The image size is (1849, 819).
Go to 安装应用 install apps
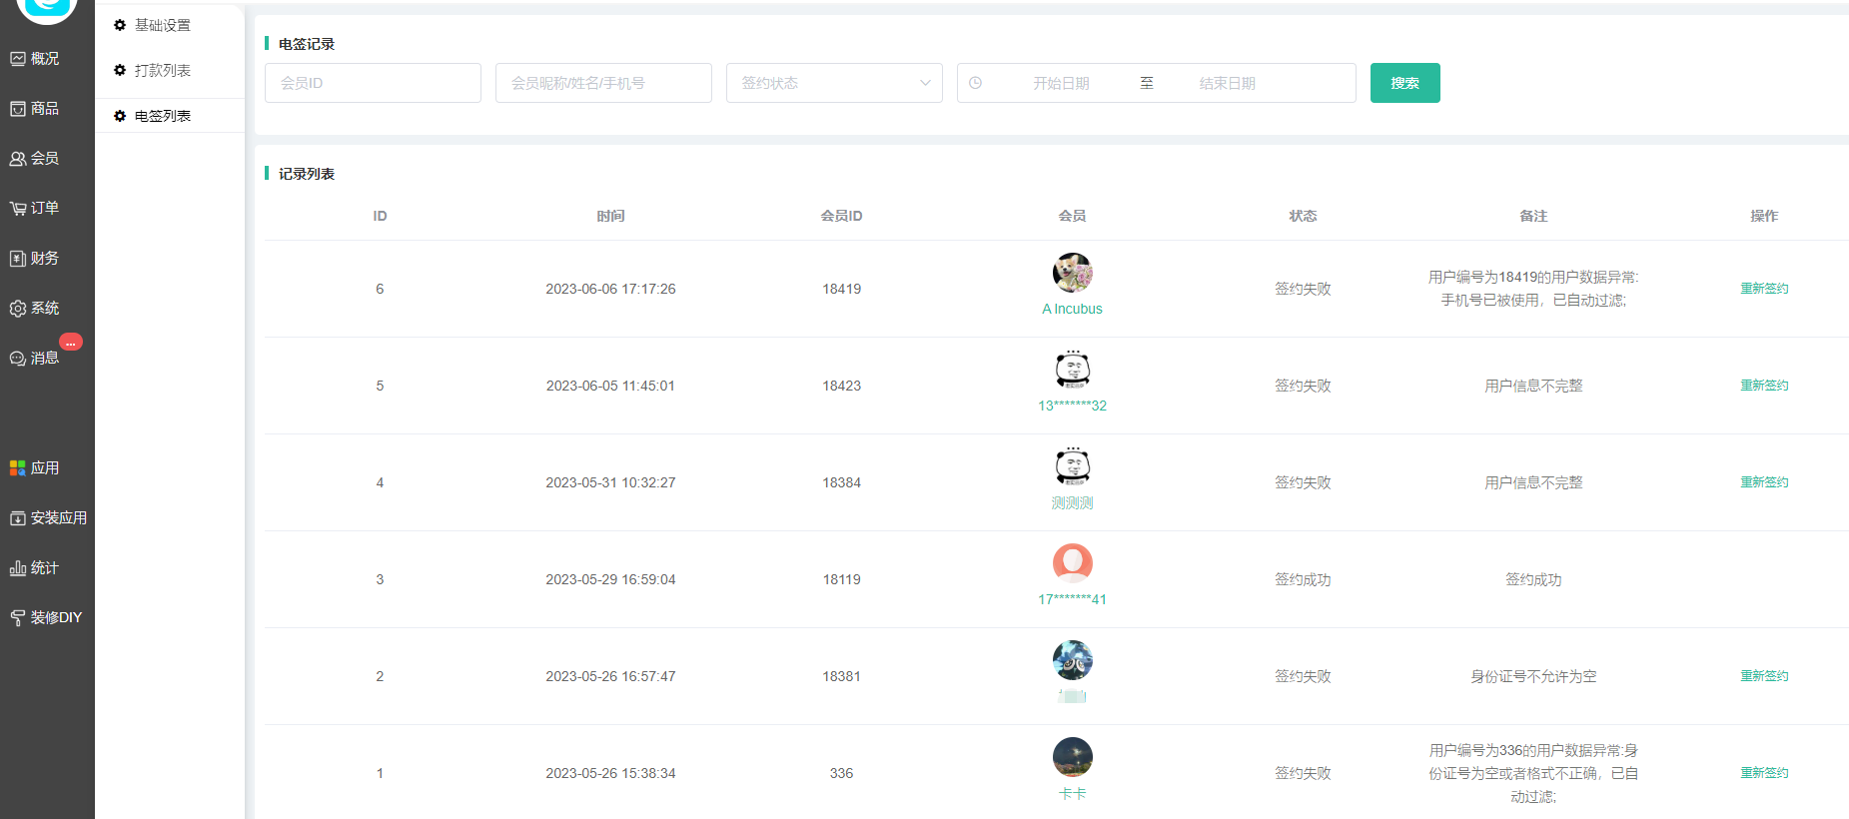[47, 518]
